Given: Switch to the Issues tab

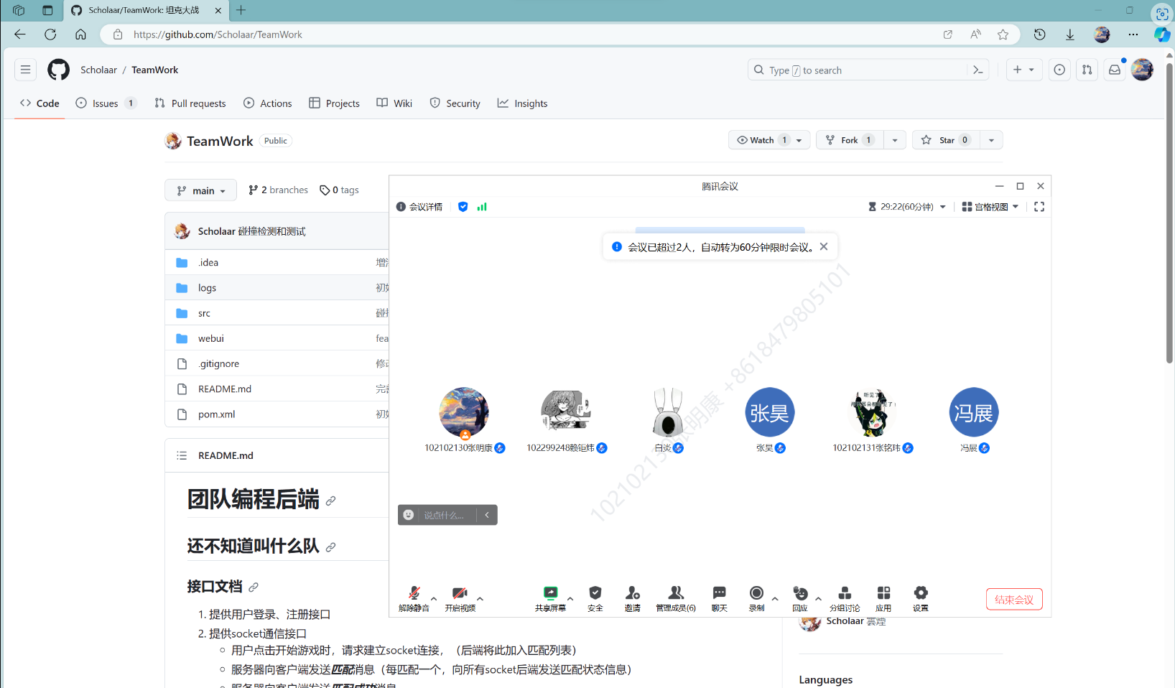Looking at the screenshot, I should 106,103.
